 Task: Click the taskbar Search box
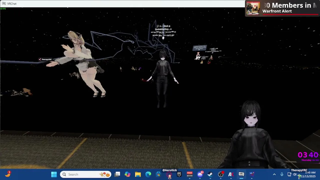(x=85, y=174)
